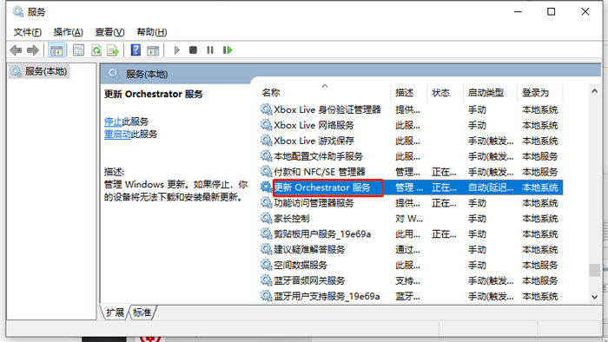This screenshot has height=342, width=608.
Task: Click the Forward arrow toolbar icon
Action: (x=33, y=50)
